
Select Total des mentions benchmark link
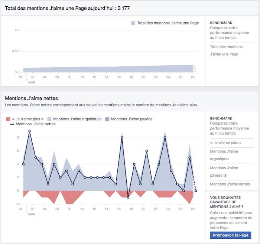click(x=226, y=46)
